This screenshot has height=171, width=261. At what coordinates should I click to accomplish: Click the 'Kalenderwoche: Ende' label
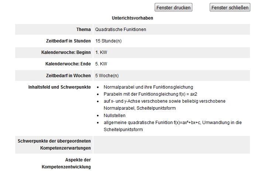(x=68, y=64)
